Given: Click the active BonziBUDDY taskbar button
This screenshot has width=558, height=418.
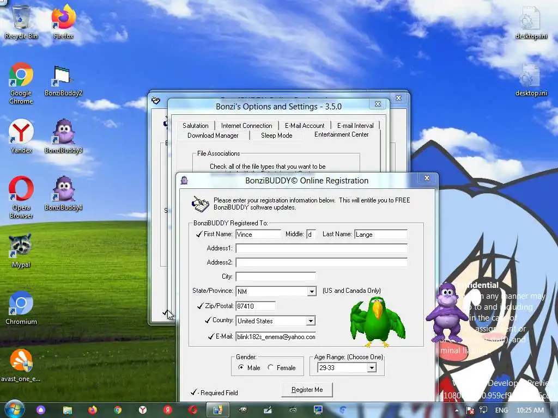Looking at the screenshot, I should [x=218, y=410].
